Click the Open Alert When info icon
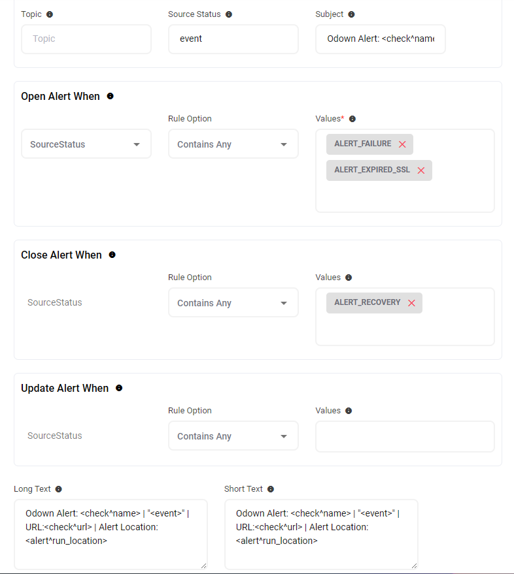The width and height of the screenshot is (514, 574). pos(110,96)
